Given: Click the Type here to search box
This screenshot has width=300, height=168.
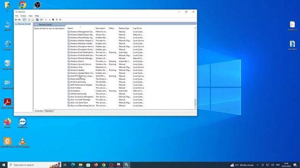Looking at the screenshot, I should click(34, 165).
